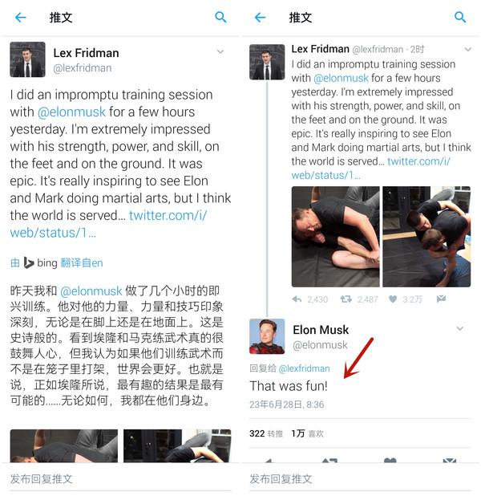Screen dimensions: 481x496
Task: Open search using left magnifier icon
Action: (220, 17)
